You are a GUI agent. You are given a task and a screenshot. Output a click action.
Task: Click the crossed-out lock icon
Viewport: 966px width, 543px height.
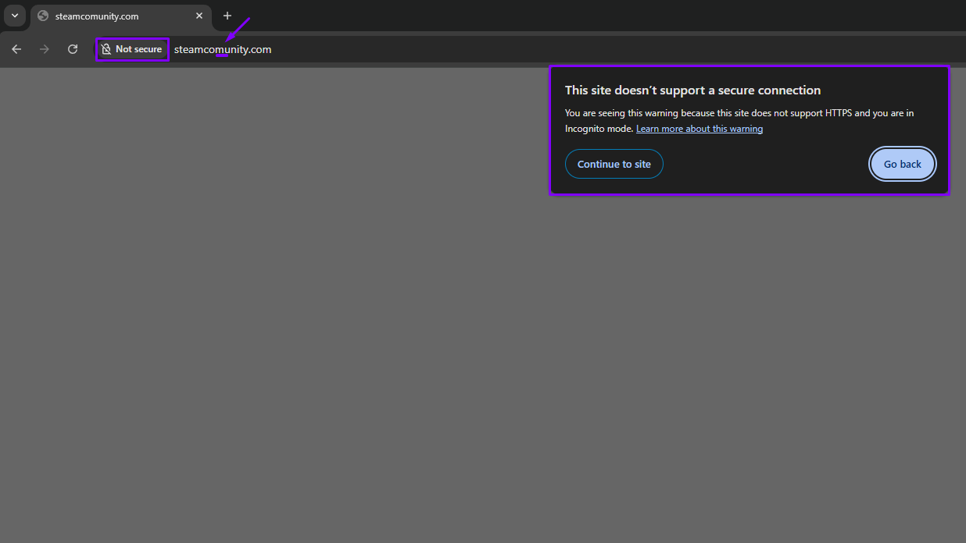106,49
